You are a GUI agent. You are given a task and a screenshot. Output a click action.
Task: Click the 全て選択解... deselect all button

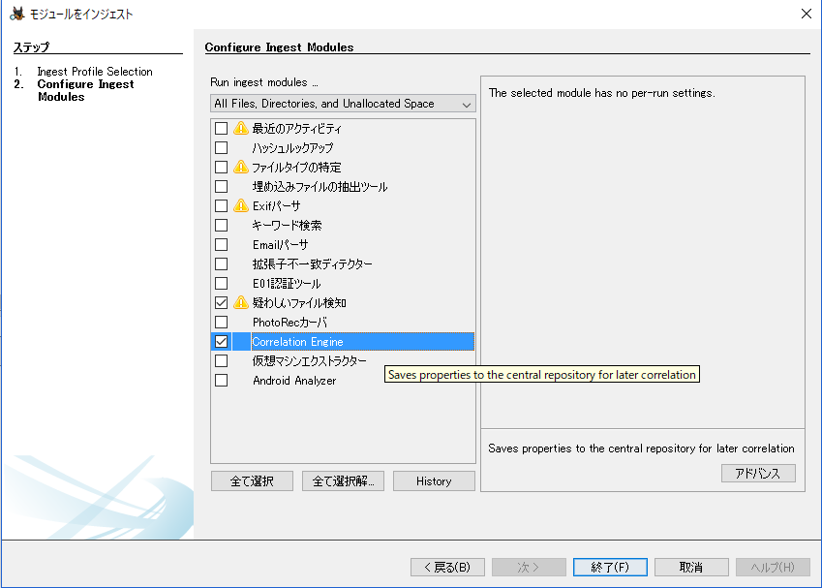pyautogui.click(x=343, y=481)
